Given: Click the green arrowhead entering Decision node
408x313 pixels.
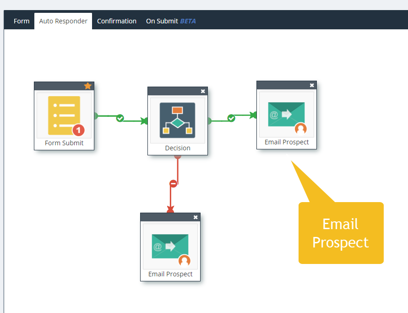Looking at the screenshot, I should click(144, 121).
